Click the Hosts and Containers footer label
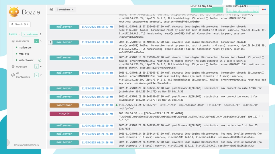 pyautogui.click(x=26, y=145)
